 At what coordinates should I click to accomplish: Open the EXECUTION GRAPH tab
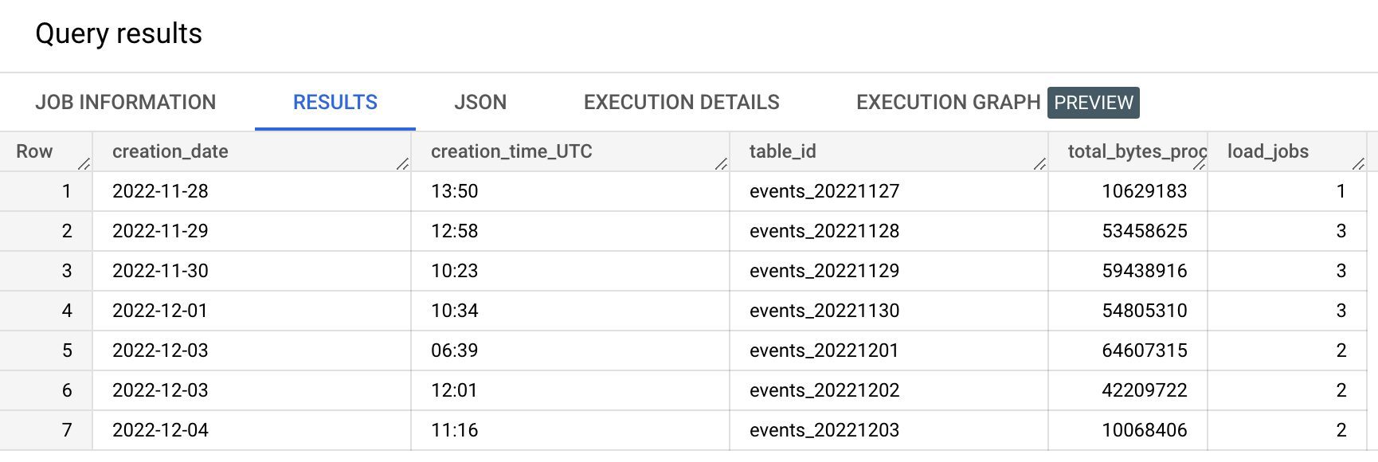pos(948,102)
